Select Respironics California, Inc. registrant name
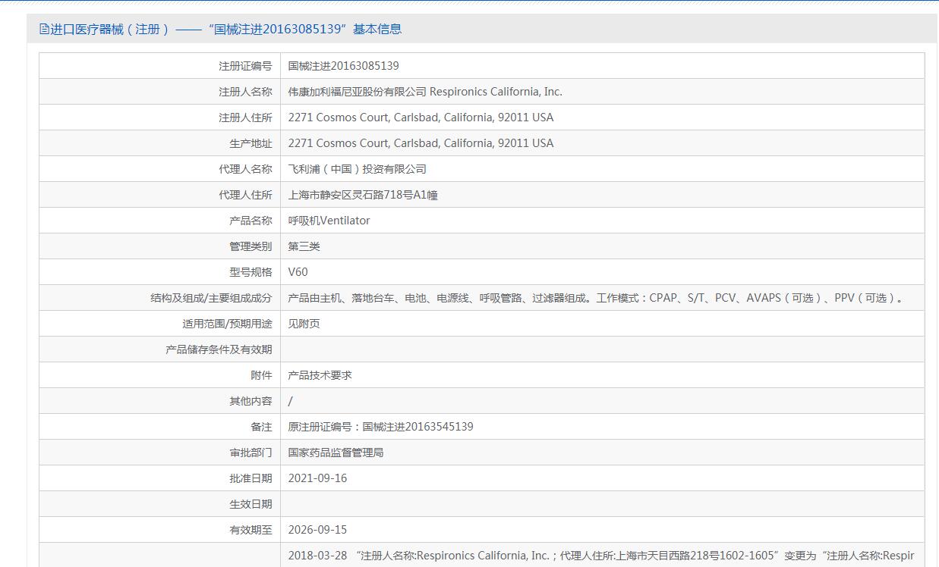Viewport: 939px width, 567px height. 425,92
